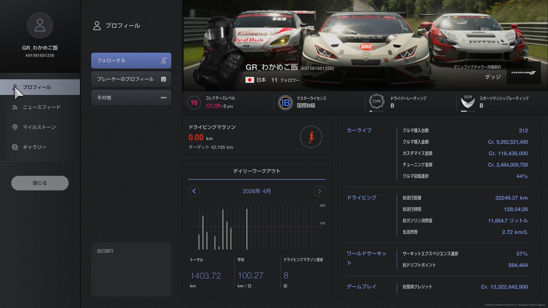Click the 32249.37 km distance value
Viewport: 548px width, 308px height.
tap(511, 198)
